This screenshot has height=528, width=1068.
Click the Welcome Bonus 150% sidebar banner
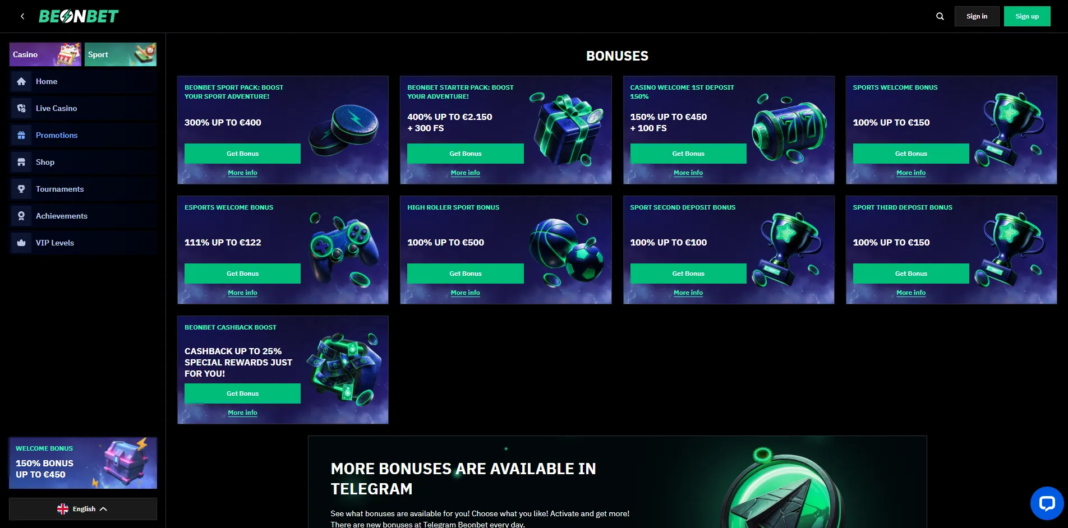(83, 463)
